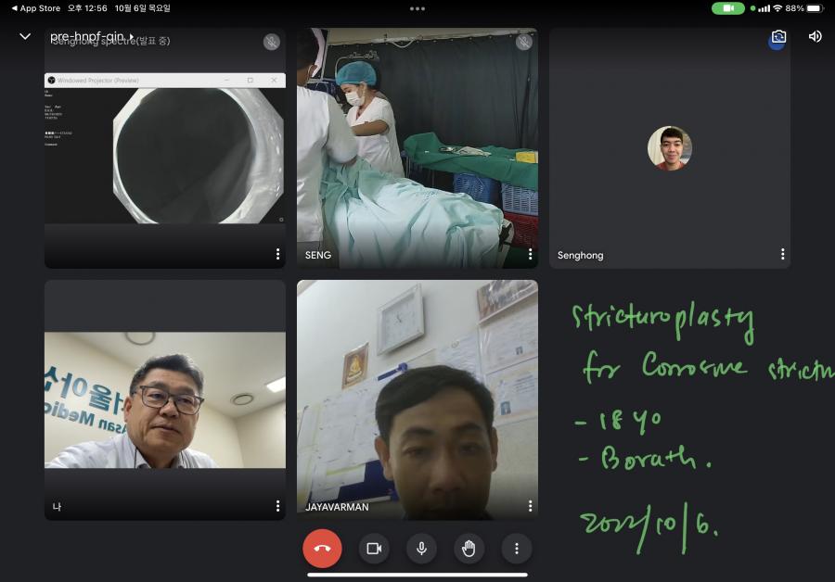Select the shared endoscopy presentation tile
The height and width of the screenshot is (582, 835).
[x=165, y=148]
